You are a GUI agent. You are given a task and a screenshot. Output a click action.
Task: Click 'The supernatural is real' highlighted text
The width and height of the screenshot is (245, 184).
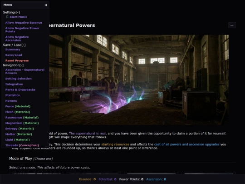pyautogui.click(x=87, y=134)
